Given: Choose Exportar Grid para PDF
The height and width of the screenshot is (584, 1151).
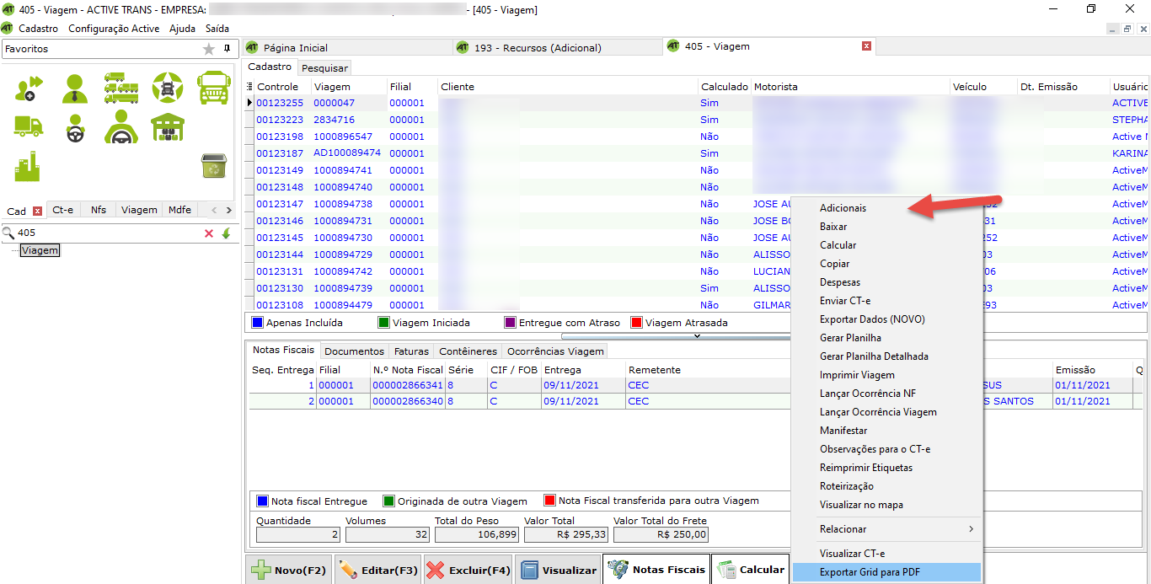Looking at the screenshot, I should click(x=886, y=572).
